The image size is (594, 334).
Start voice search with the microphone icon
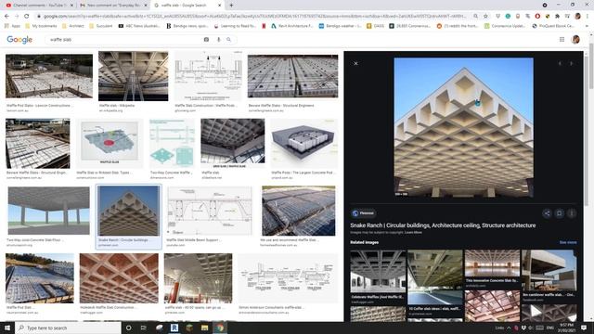[219, 39]
